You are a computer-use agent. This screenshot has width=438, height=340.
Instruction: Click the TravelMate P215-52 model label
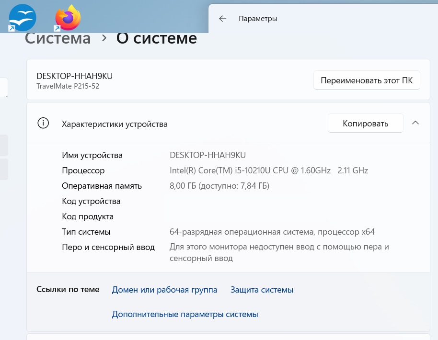click(x=68, y=86)
